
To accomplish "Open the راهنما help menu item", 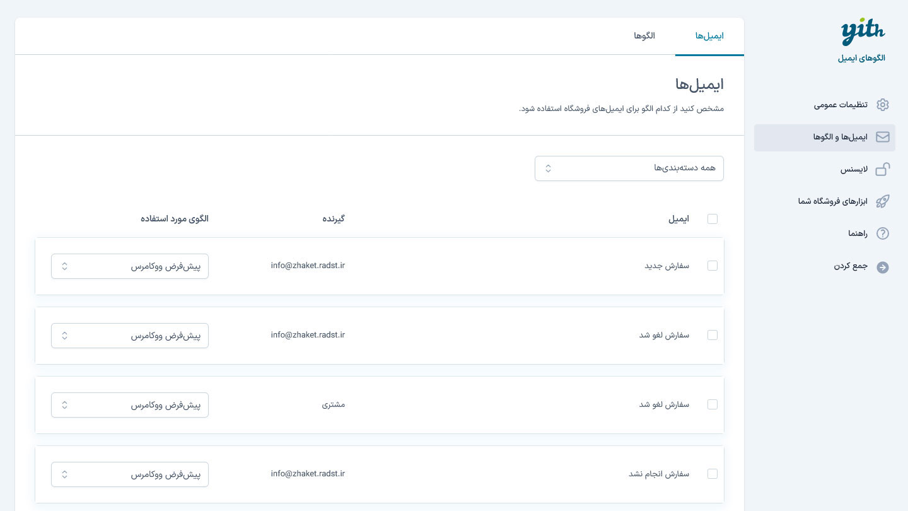I will pyautogui.click(x=825, y=233).
